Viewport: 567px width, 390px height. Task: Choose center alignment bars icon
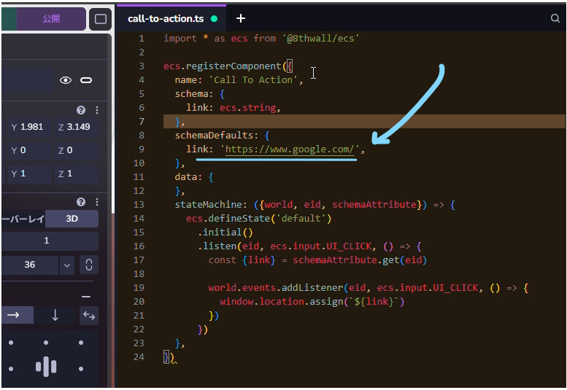(46, 367)
